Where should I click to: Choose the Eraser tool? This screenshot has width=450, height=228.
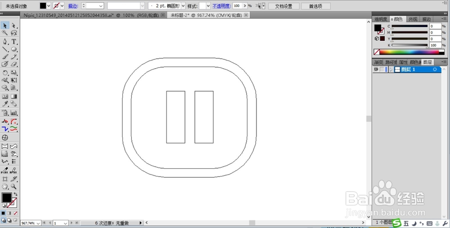coord(14,64)
